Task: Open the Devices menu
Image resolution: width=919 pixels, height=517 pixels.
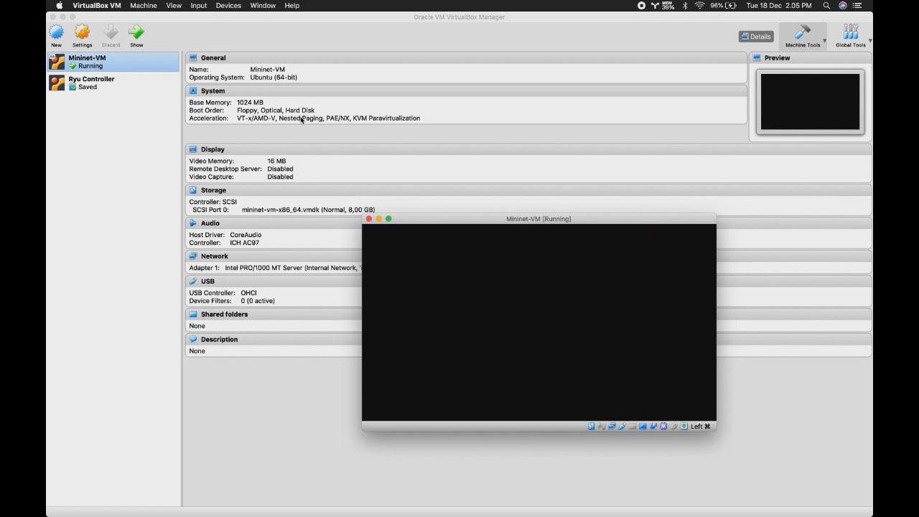Action: [x=228, y=5]
